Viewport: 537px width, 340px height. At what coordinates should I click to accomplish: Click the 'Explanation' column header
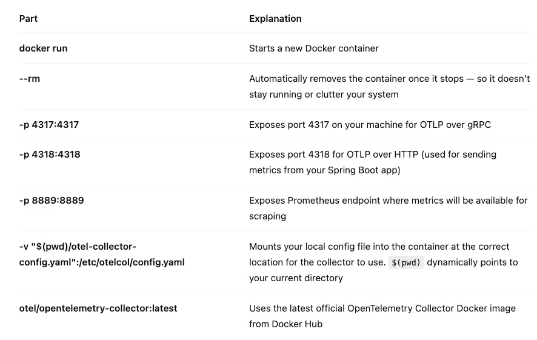coord(275,19)
